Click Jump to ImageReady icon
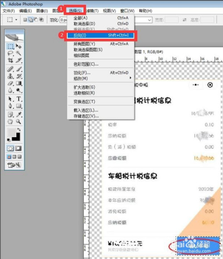The image size is (223, 259). (14, 164)
